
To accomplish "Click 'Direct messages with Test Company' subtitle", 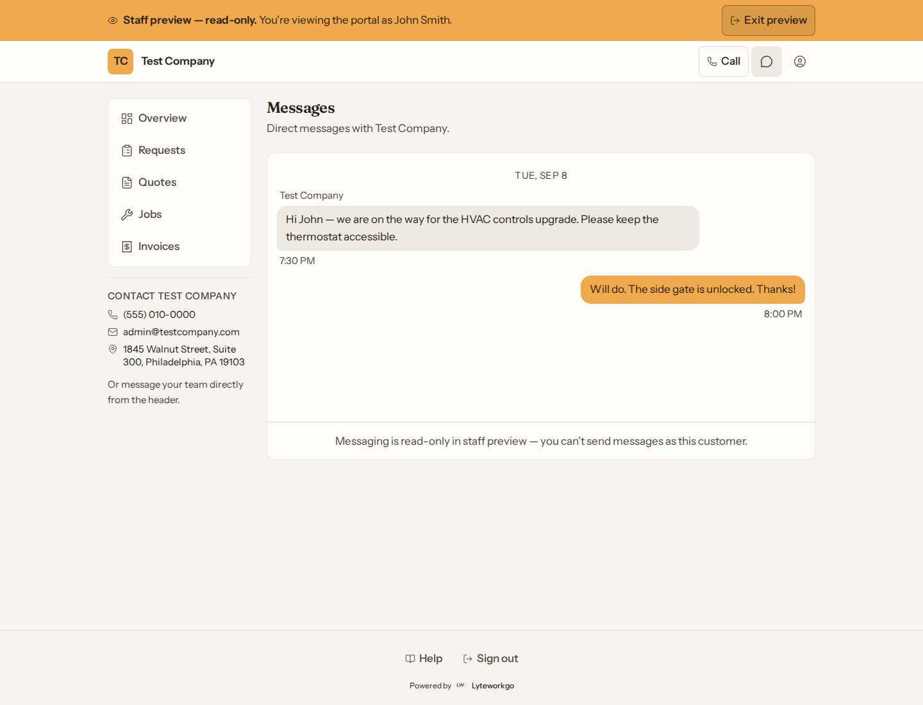I will coord(358,129).
